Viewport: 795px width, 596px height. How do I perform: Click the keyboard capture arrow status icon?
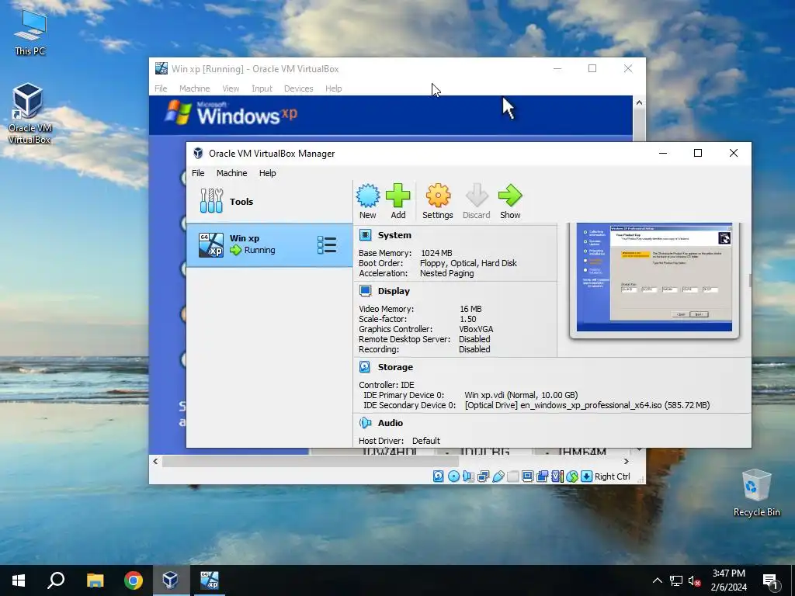(x=587, y=476)
